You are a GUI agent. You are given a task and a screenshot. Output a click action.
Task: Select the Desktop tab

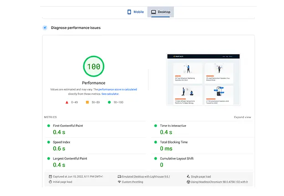click(x=161, y=12)
